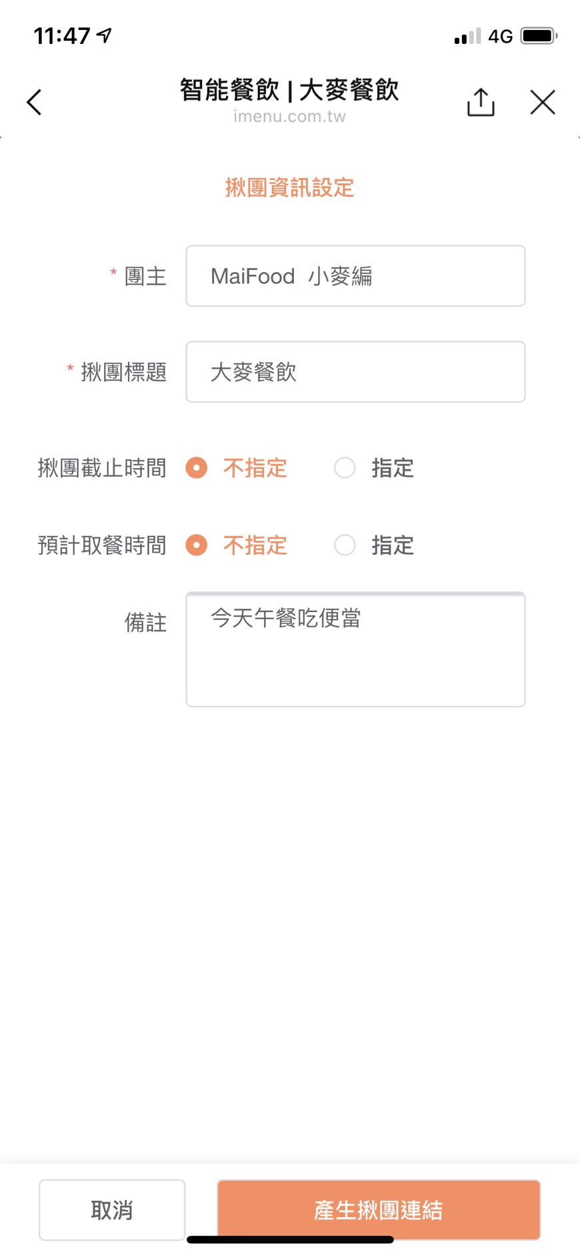Choose 指定 for 預計取餐時間

(345, 545)
